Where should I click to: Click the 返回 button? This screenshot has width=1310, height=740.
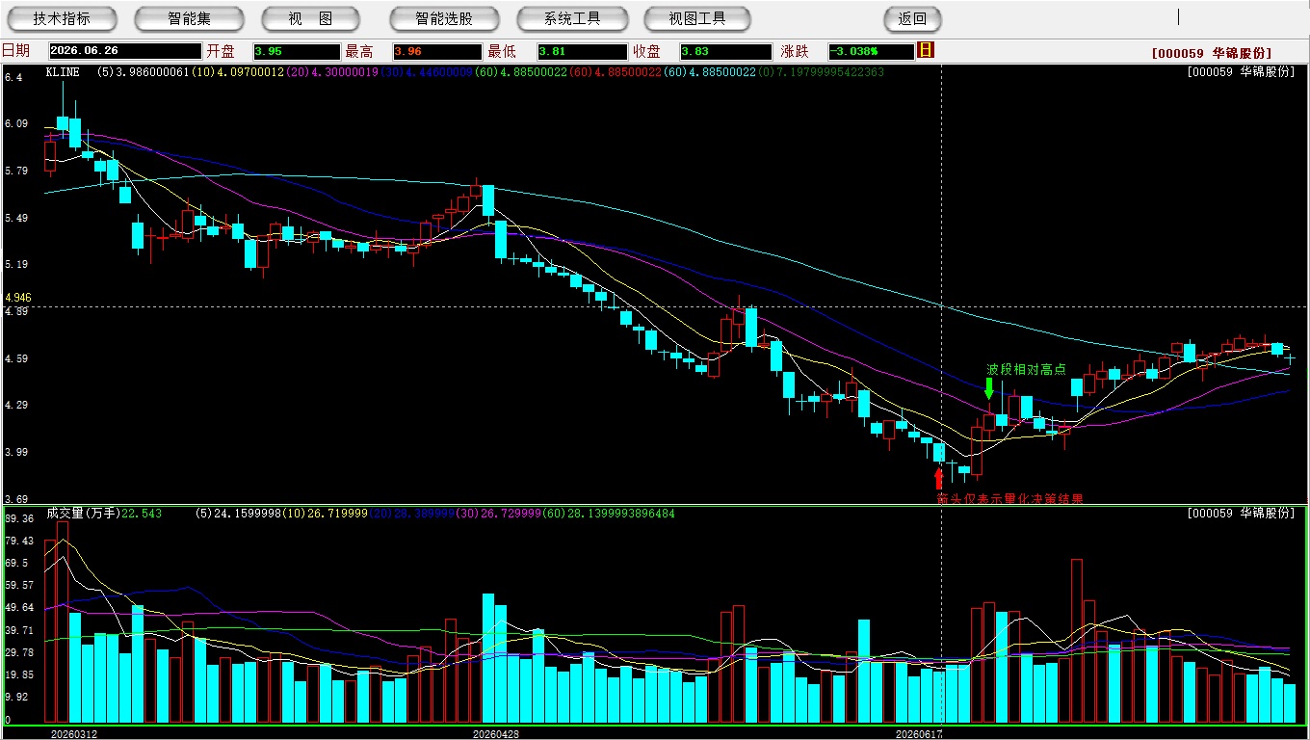coord(912,18)
